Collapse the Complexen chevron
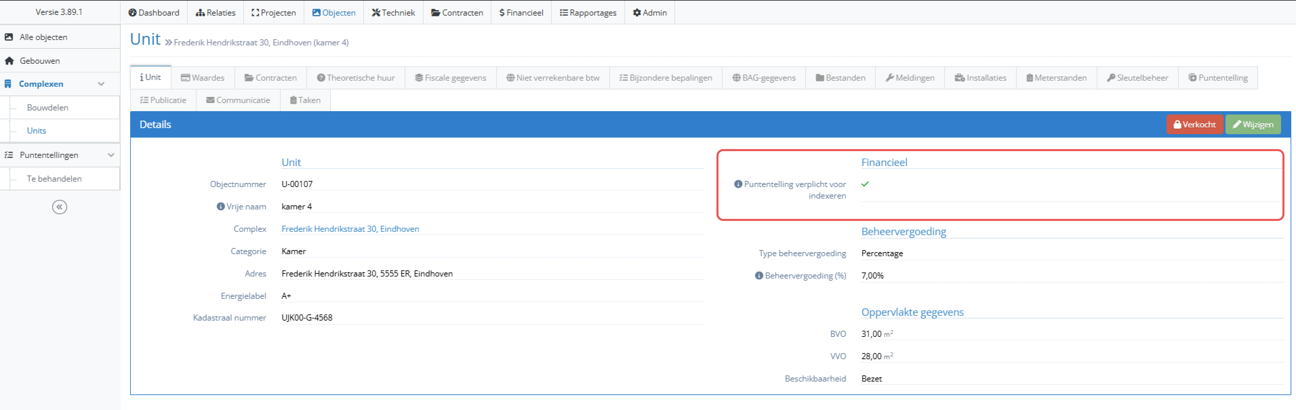This screenshot has width=1296, height=410. click(101, 83)
